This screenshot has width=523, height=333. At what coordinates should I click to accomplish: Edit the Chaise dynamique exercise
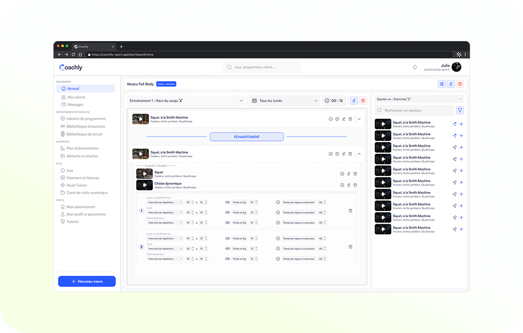(349, 185)
